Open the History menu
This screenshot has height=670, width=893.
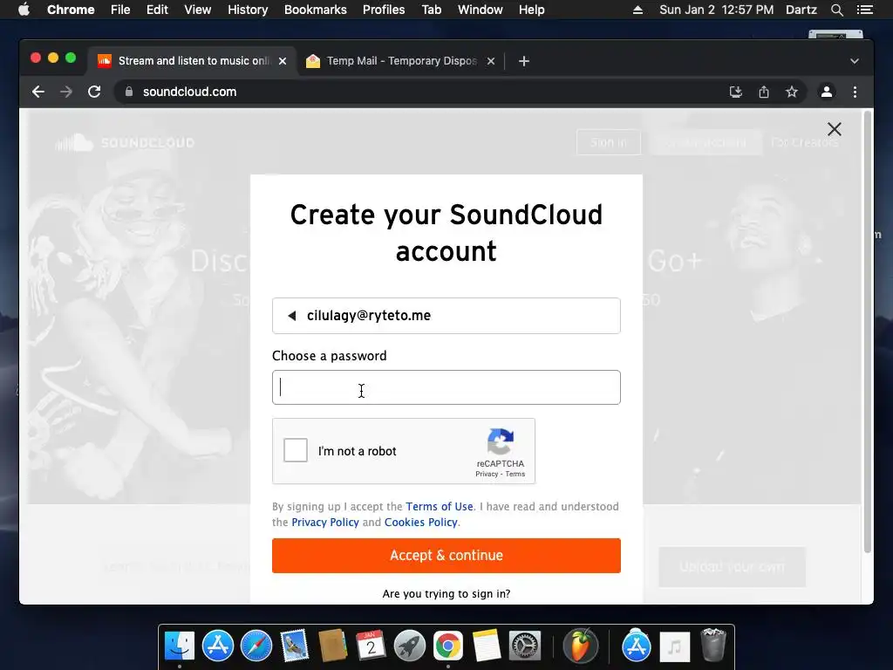[248, 10]
